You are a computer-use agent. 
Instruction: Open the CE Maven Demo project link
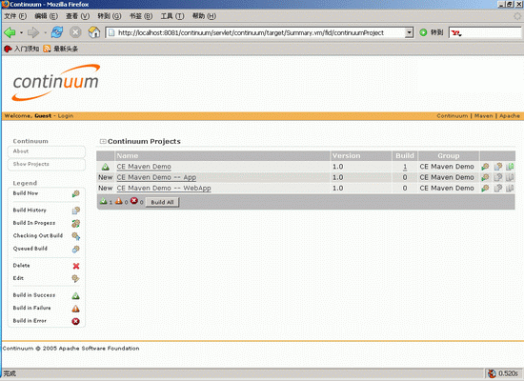tap(144, 167)
